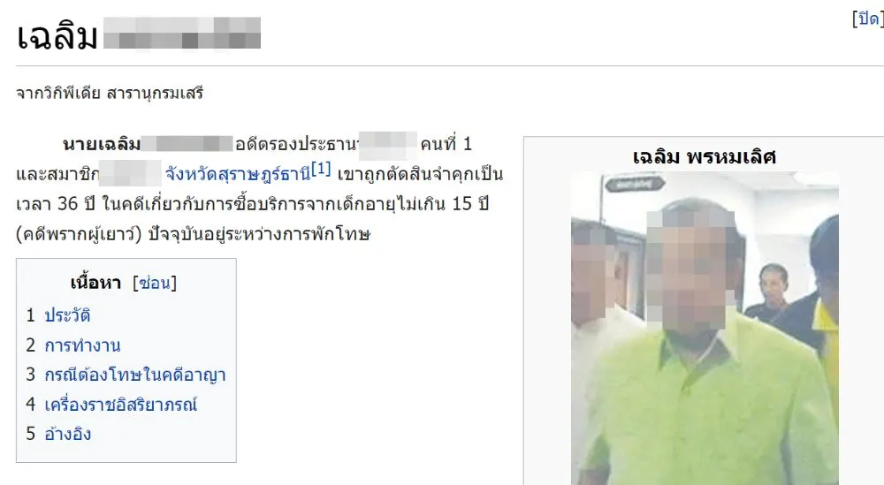Click the bold นายเฉลิม text in intro
Screen dimensions: 884x485
[102, 144]
